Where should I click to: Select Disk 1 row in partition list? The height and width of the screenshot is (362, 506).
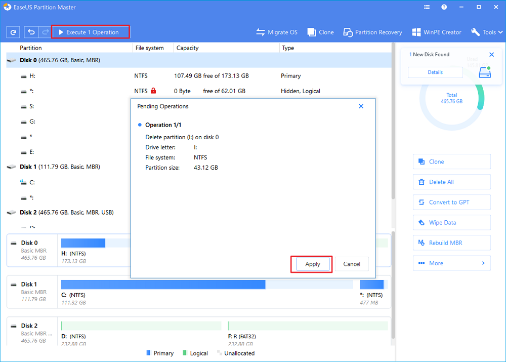(x=68, y=167)
